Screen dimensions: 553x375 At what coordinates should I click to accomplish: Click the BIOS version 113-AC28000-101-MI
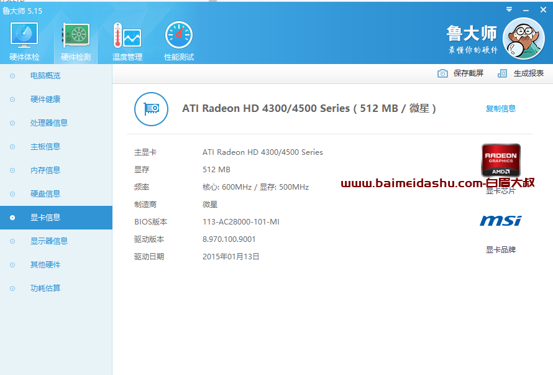click(x=241, y=222)
